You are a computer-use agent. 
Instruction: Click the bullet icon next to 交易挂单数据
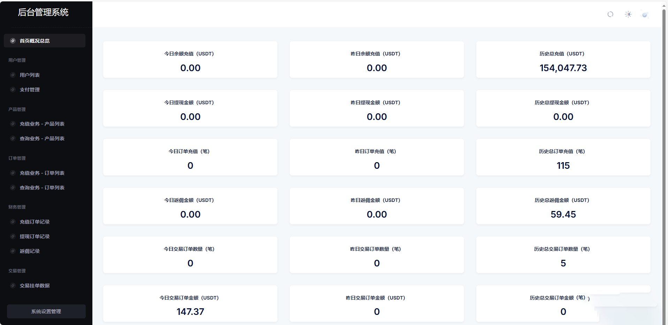13,286
